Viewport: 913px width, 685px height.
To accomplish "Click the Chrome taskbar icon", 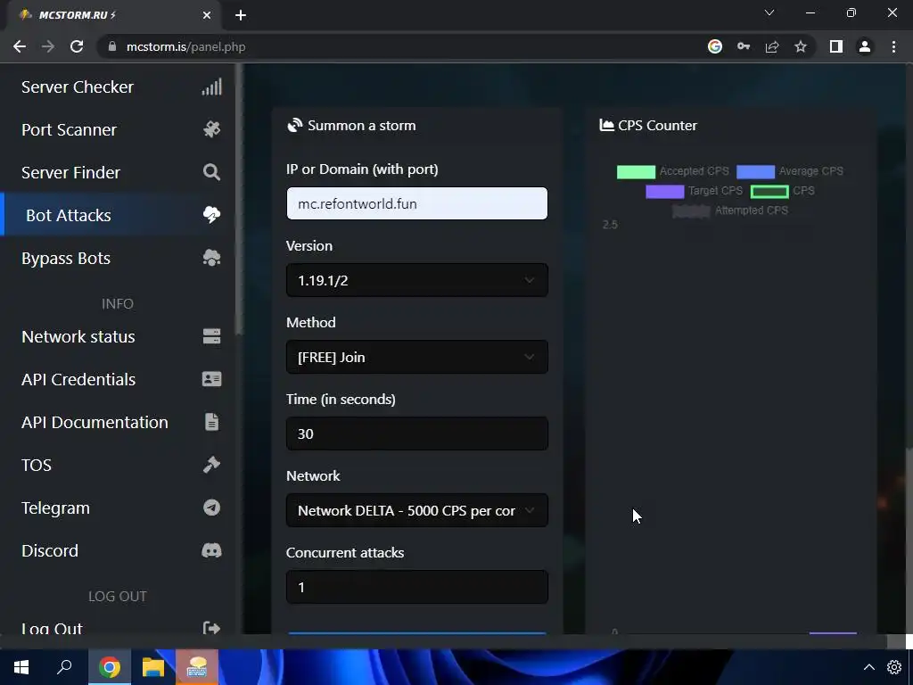I will pyautogui.click(x=110, y=667).
